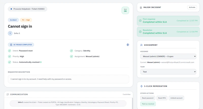
Task: Click the P2 — High priority tag
Action: pos(26,20)
